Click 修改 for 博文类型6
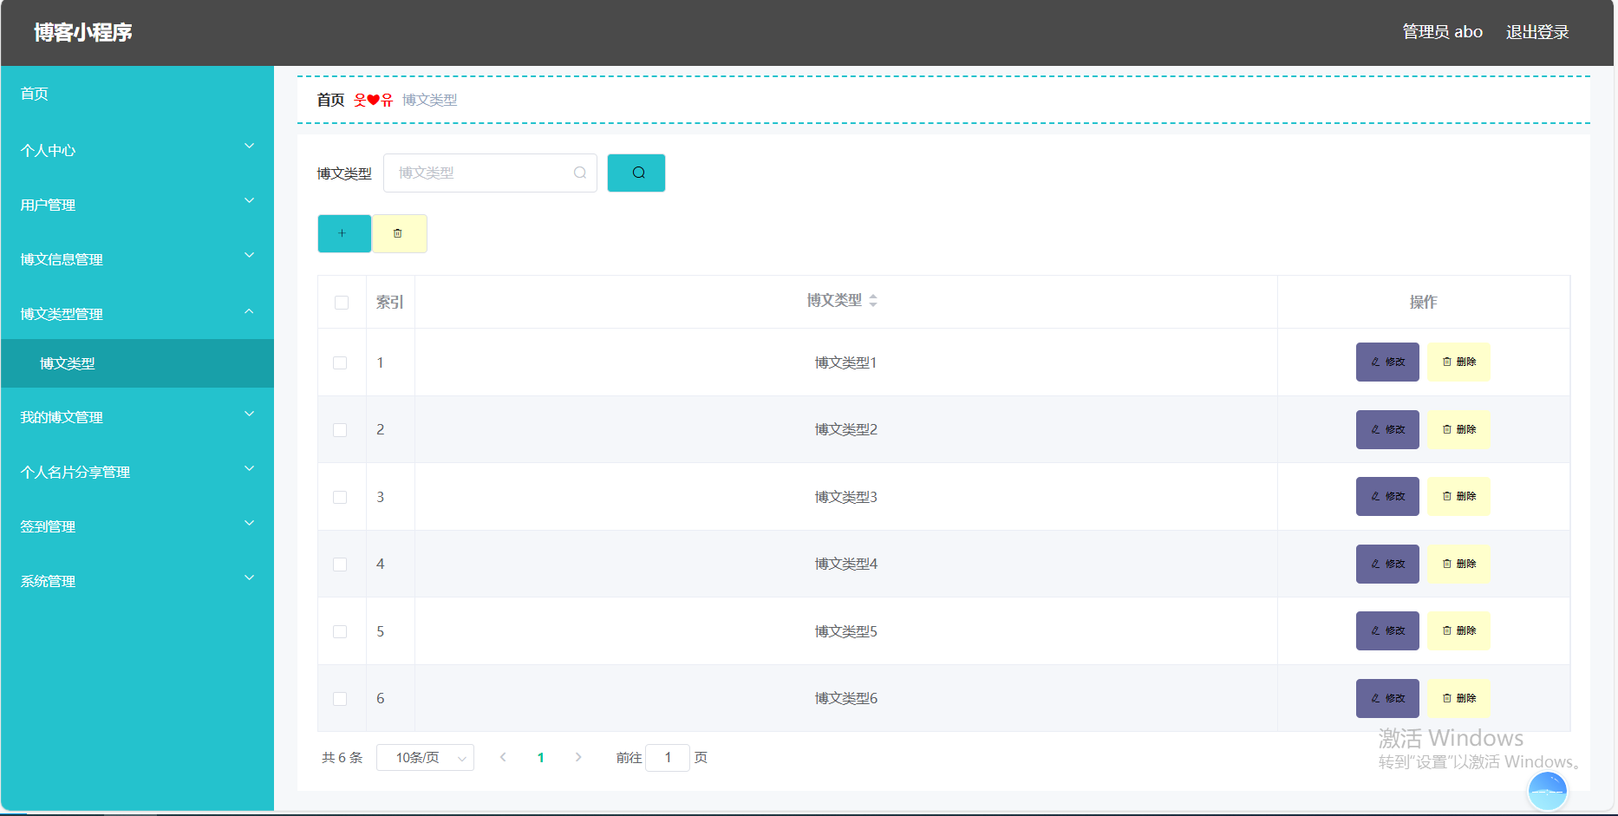The width and height of the screenshot is (1618, 816). point(1387,698)
